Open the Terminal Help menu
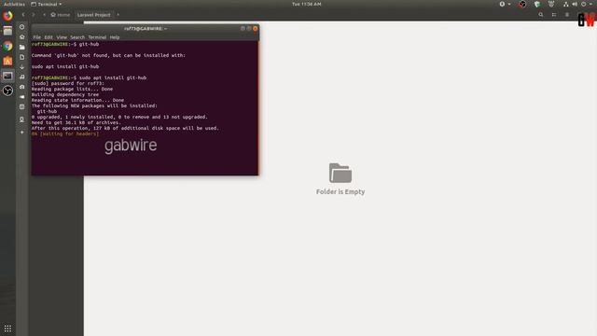Image resolution: width=597 pixels, height=336 pixels. [115, 37]
